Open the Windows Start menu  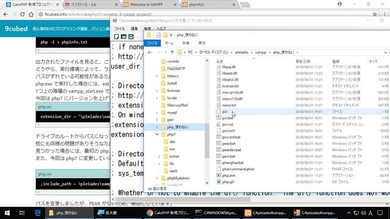click(x=7, y=213)
